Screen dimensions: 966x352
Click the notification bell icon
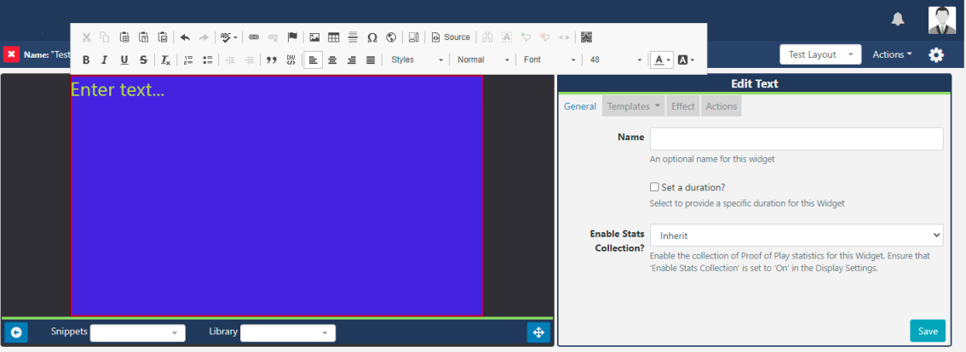click(898, 19)
